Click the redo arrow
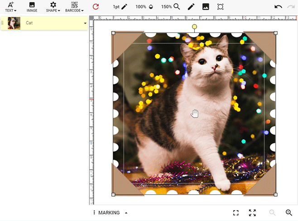This screenshot has height=221, width=298. (x=291, y=7)
